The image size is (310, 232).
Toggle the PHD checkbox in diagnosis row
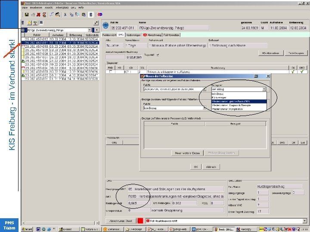tap(111, 72)
